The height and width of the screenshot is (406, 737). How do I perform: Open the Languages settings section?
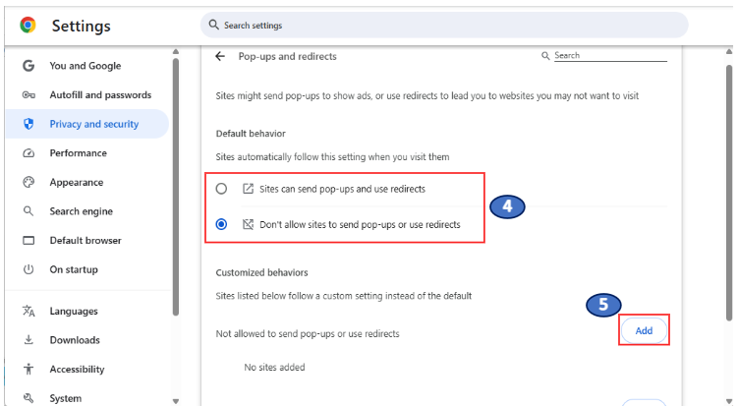coord(74,312)
